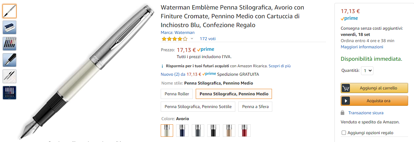
Task: Click the Maggiori informazioni delivery link
Action: click(x=362, y=47)
